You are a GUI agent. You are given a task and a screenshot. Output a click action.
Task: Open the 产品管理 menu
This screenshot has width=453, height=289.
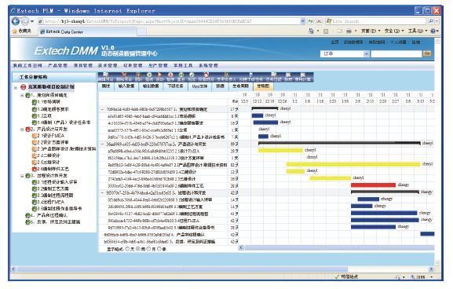pos(57,66)
